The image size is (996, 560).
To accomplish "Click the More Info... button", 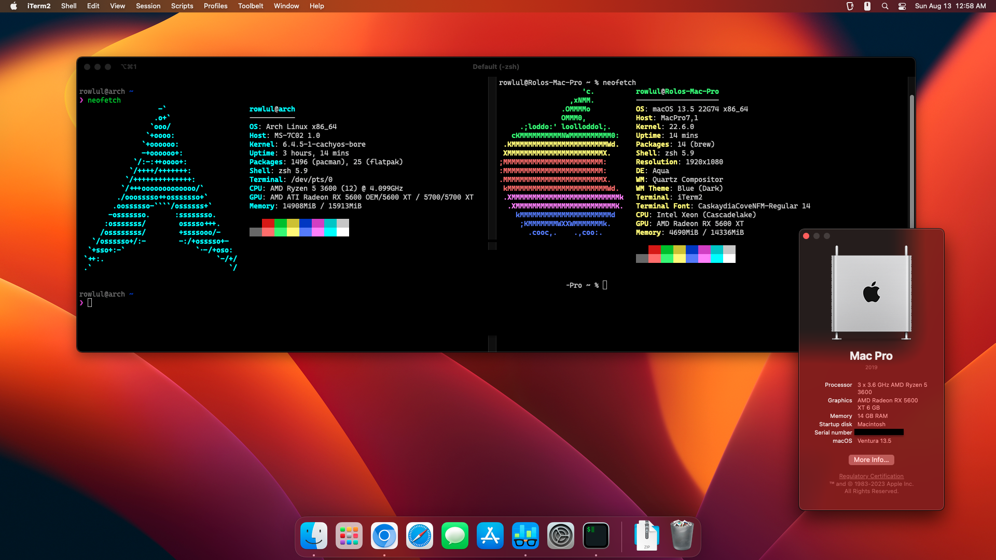I will pyautogui.click(x=872, y=460).
